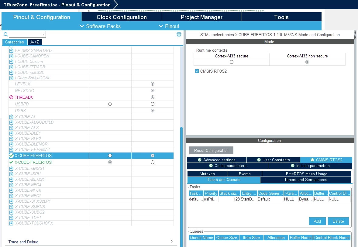Open Config parameters tab
Screen dimensions: 358x247
(x=227, y=166)
